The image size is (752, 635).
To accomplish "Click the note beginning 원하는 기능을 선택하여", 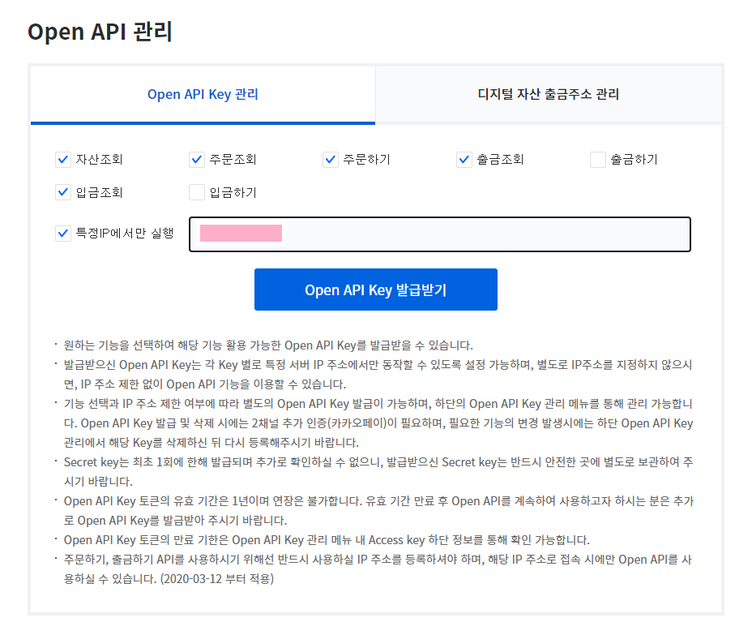I will click(268, 345).
